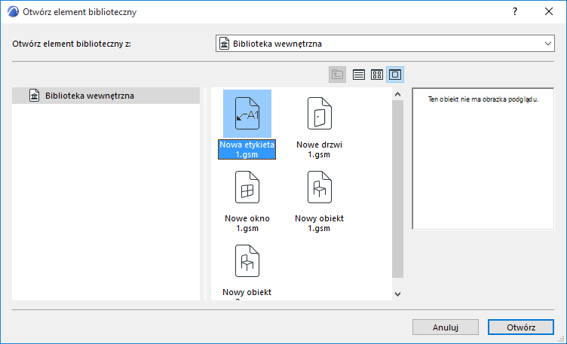The width and height of the screenshot is (567, 344).
Task: Click the file list scroll down arrow
Action: (x=398, y=294)
